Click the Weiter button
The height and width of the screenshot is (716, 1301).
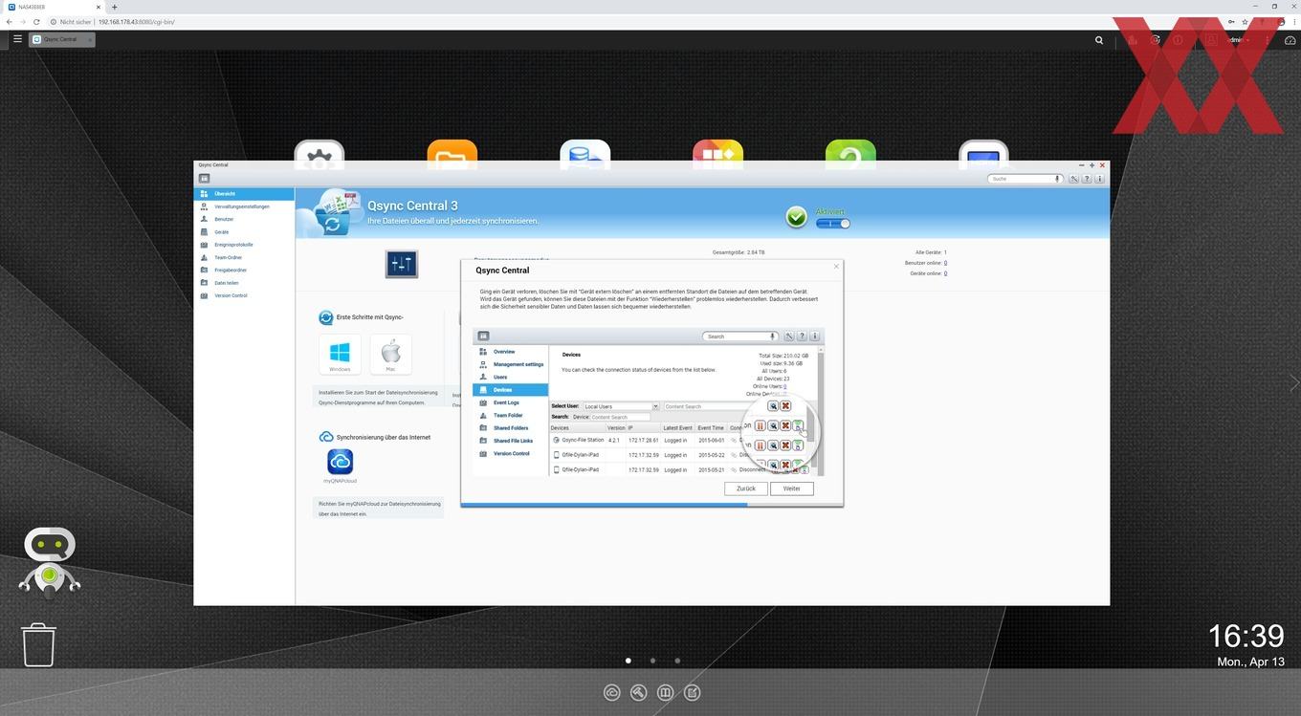pyautogui.click(x=792, y=488)
